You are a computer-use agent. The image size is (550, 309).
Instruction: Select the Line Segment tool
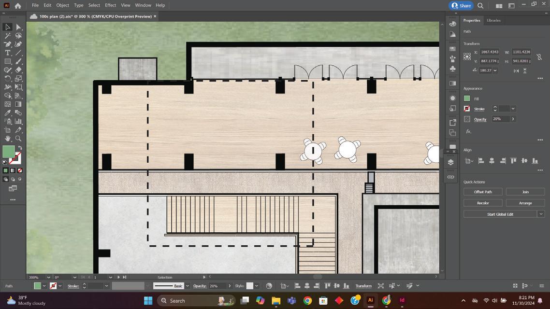tap(18, 53)
